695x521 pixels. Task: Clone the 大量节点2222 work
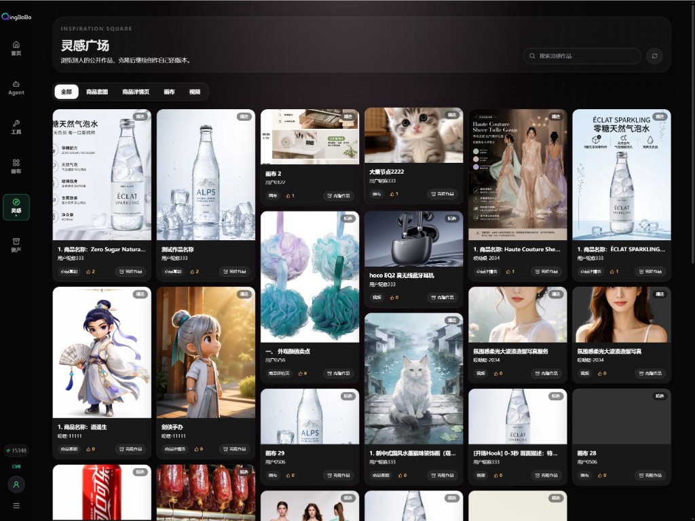[443, 193]
